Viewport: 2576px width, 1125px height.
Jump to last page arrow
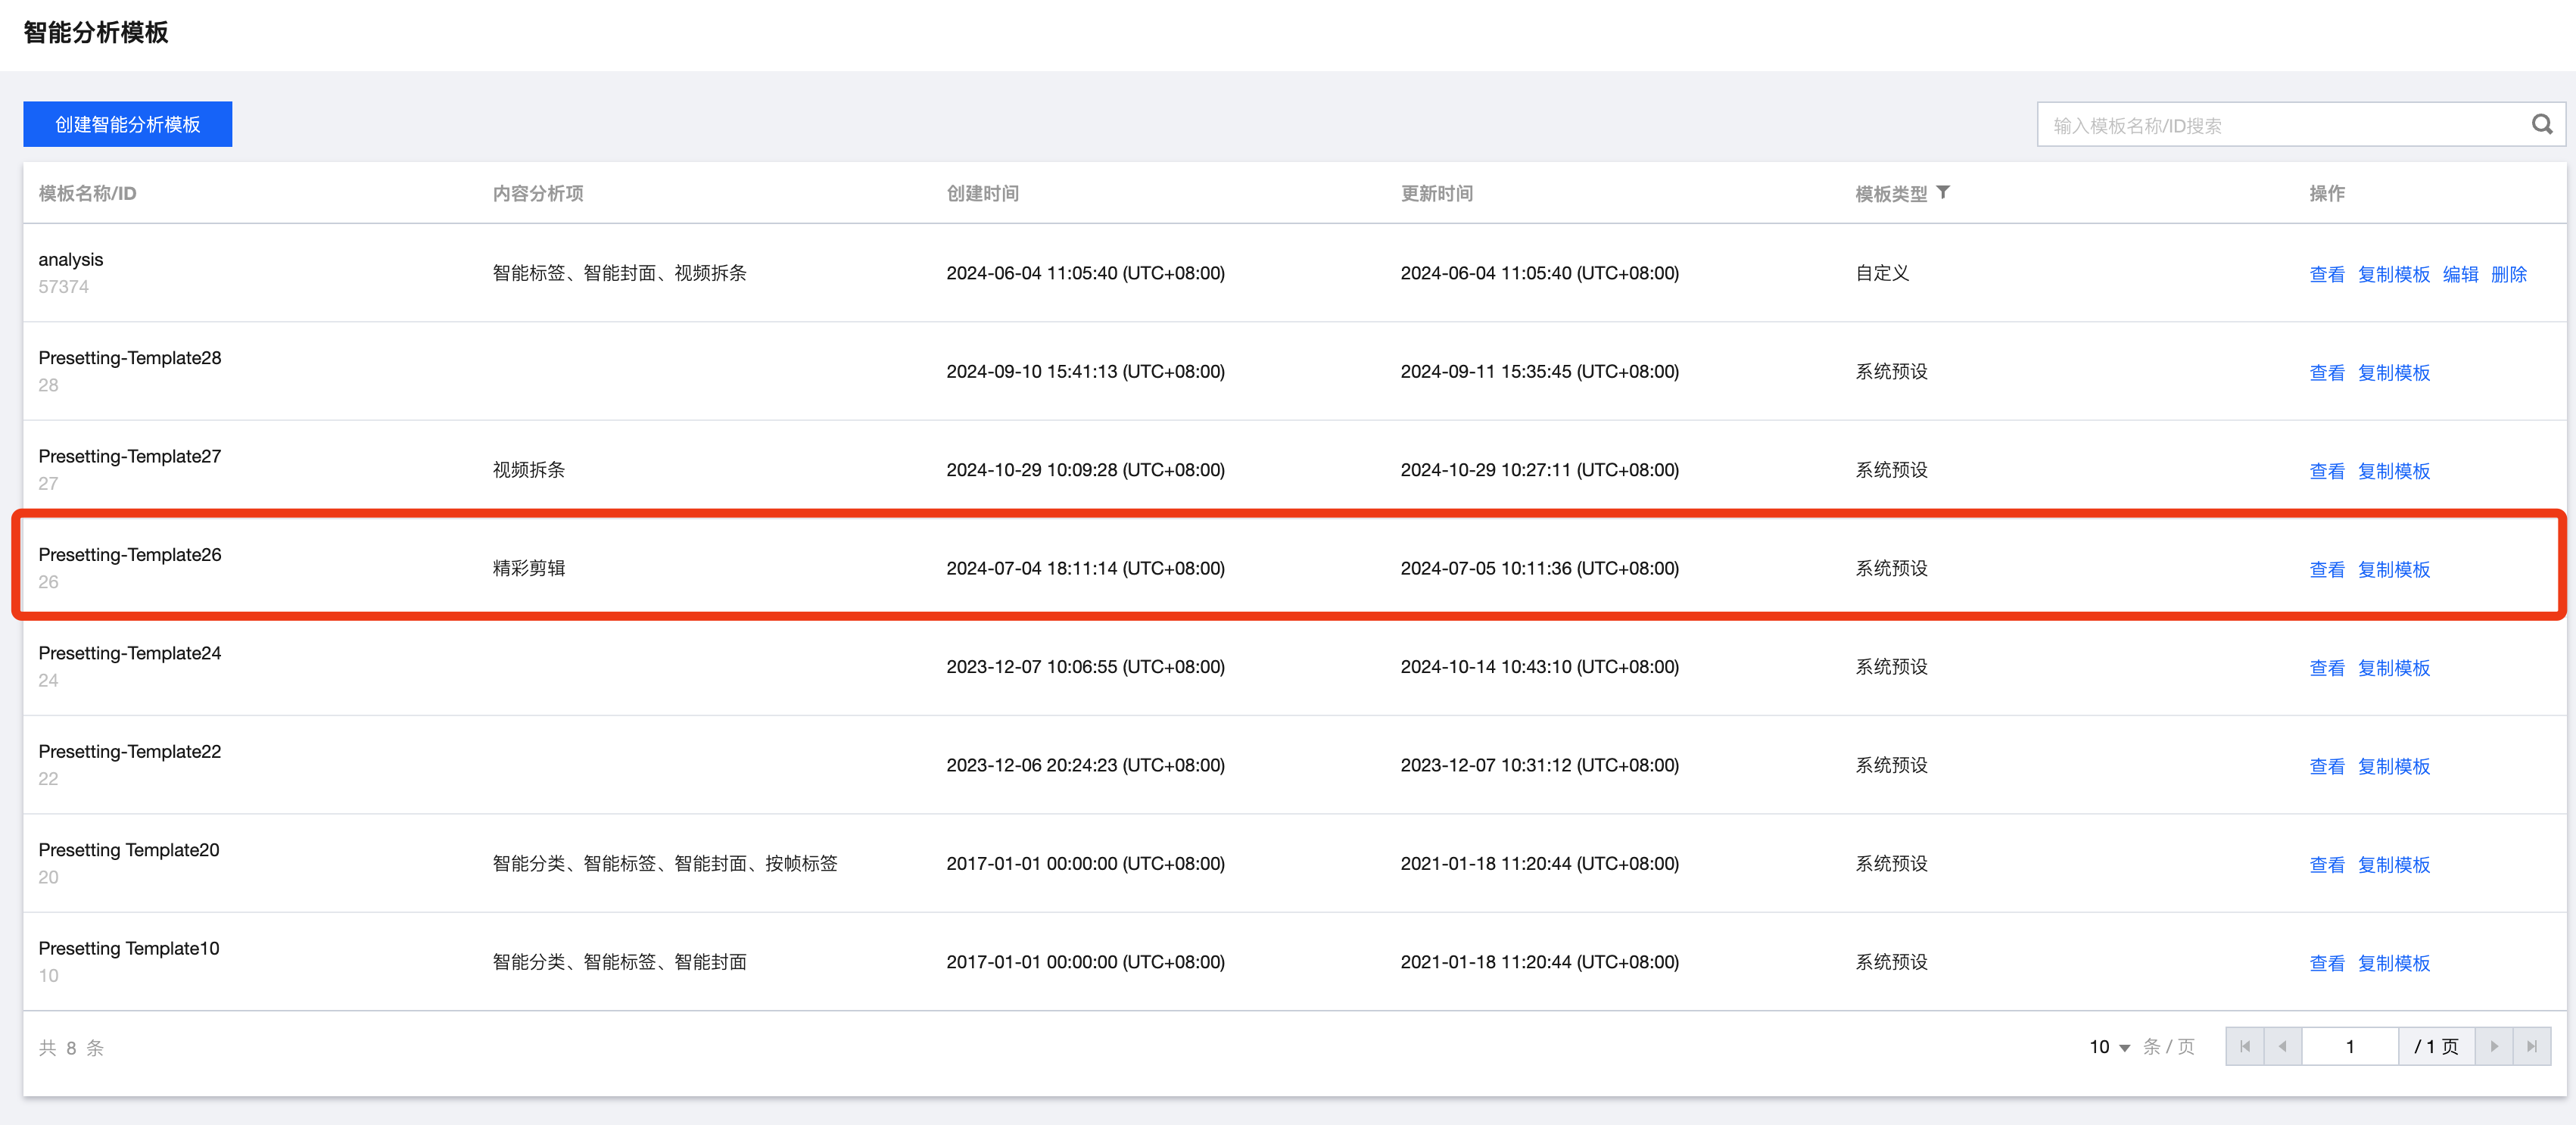coord(2532,1046)
